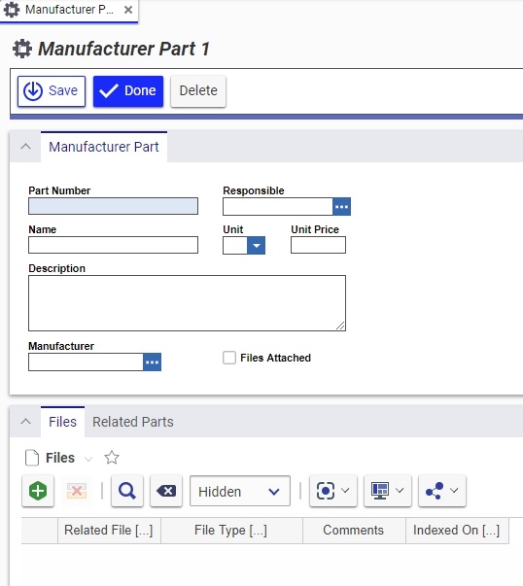Open the ellipsis picker for Responsible

coord(341,207)
